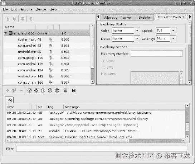
Task: Open the Edit menu
Action: [x=14, y=9]
